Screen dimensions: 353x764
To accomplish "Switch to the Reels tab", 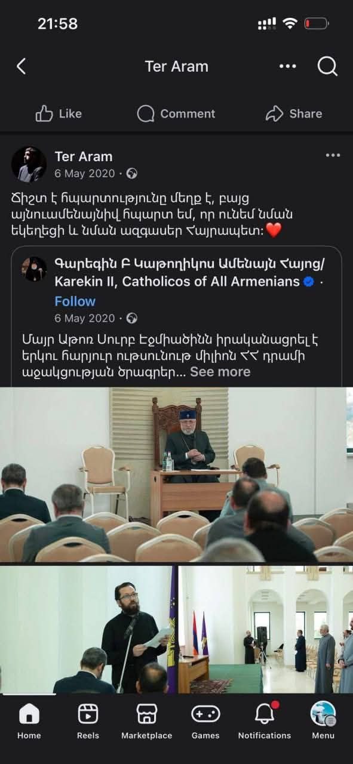I will coord(88,721).
